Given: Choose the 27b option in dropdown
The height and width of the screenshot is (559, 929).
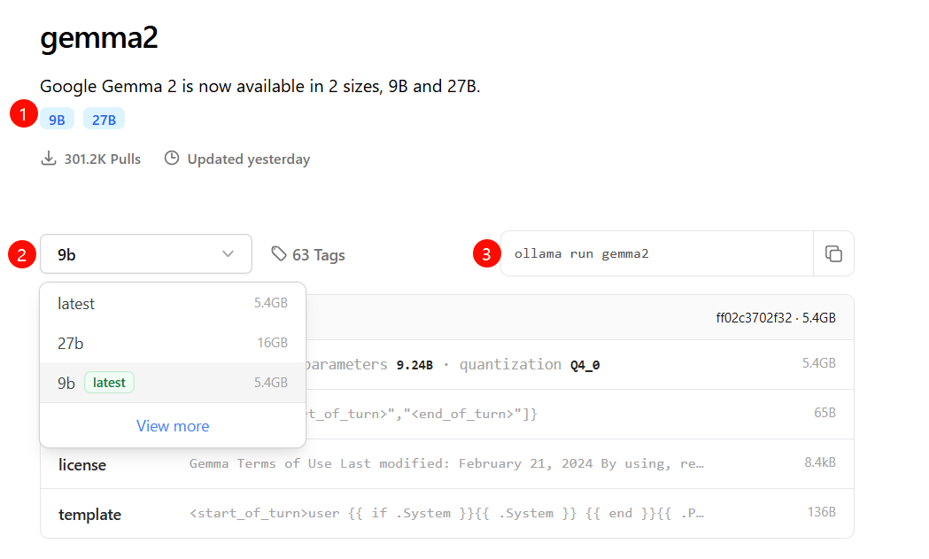Looking at the screenshot, I should point(173,343).
